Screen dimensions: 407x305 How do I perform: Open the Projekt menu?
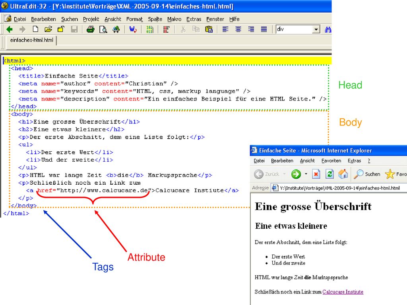pyautogui.click(x=91, y=19)
